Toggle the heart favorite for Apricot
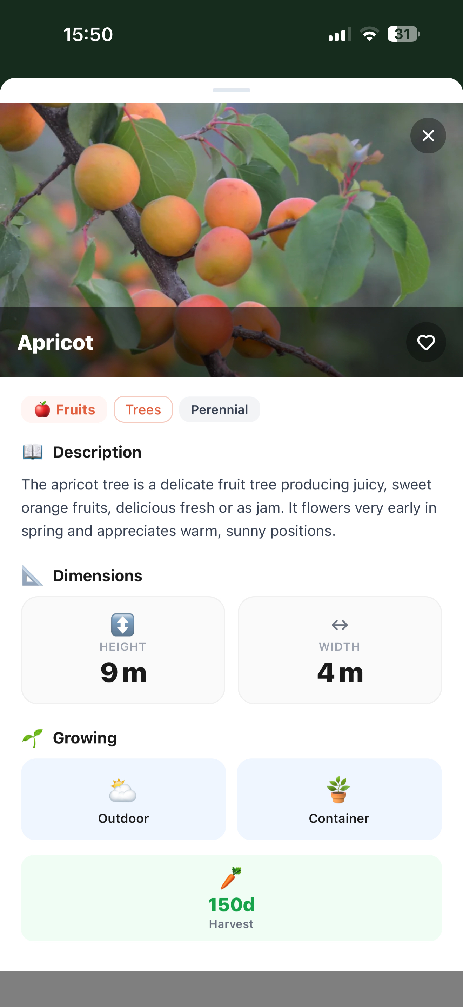 click(426, 342)
